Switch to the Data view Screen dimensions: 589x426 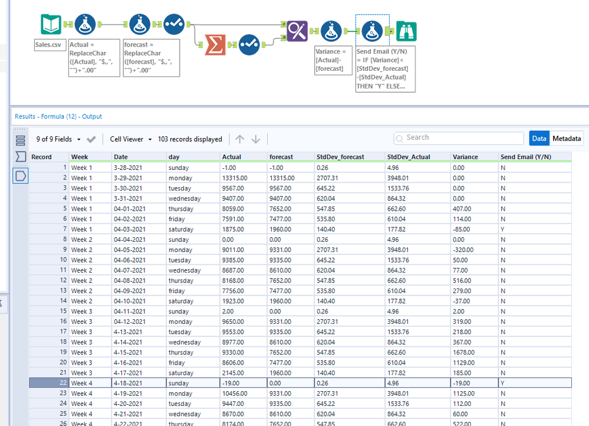[x=539, y=139]
